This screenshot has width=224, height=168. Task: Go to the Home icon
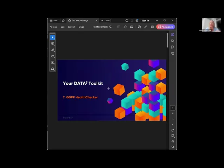(63, 21)
